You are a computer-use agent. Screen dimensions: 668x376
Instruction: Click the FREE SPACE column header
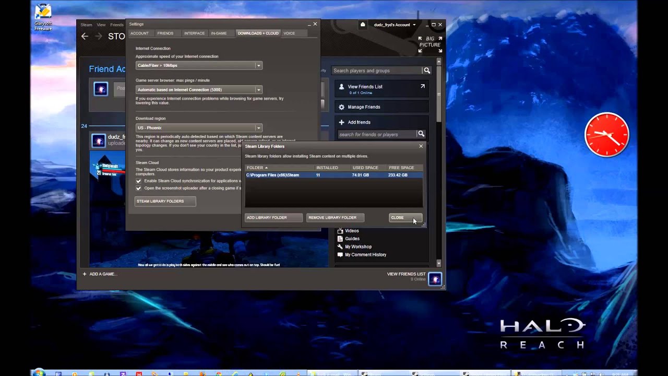(x=401, y=168)
